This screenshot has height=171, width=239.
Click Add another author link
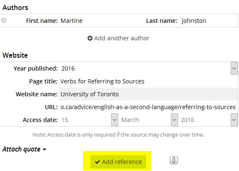coord(118,38)
